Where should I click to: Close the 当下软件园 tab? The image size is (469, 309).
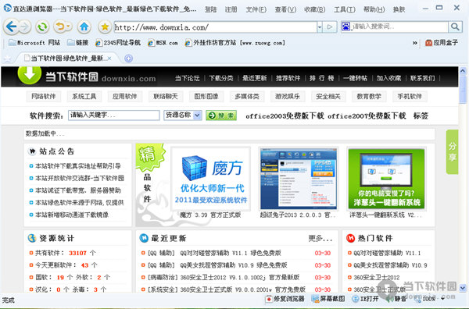click(109, 59)
